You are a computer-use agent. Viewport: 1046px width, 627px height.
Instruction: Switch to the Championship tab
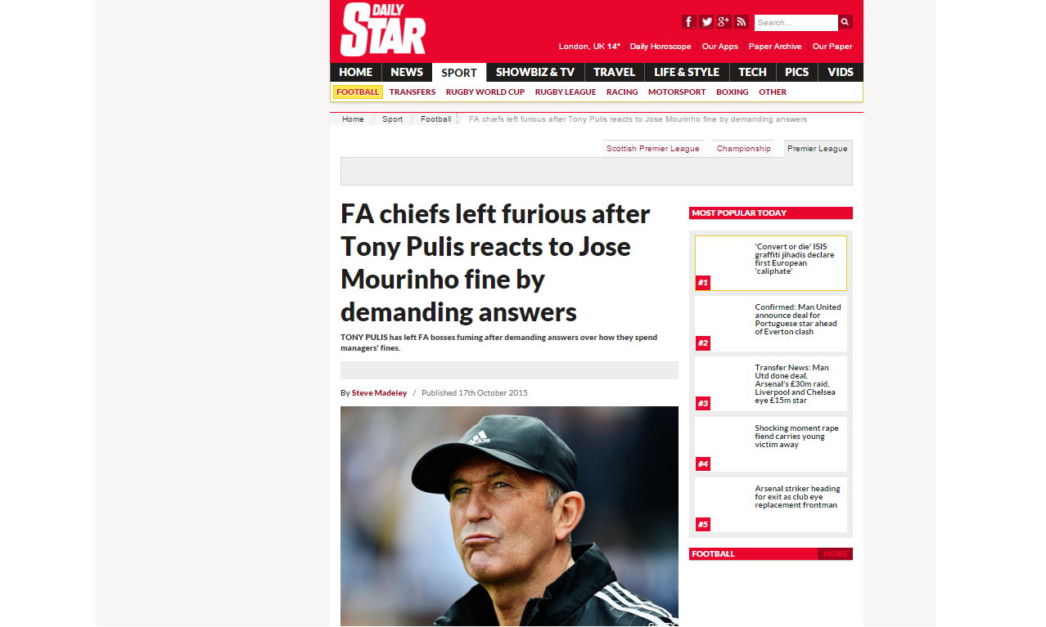click(x=744, y=149)
